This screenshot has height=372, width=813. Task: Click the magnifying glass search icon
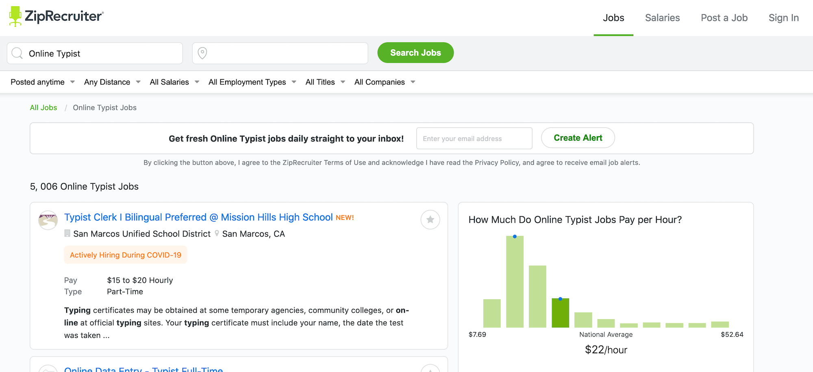(17, 53)
